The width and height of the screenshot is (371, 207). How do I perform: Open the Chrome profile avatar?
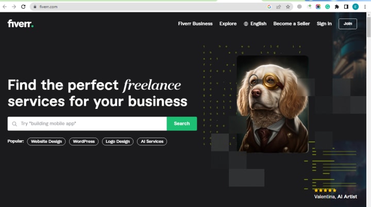tap(356, 7)
